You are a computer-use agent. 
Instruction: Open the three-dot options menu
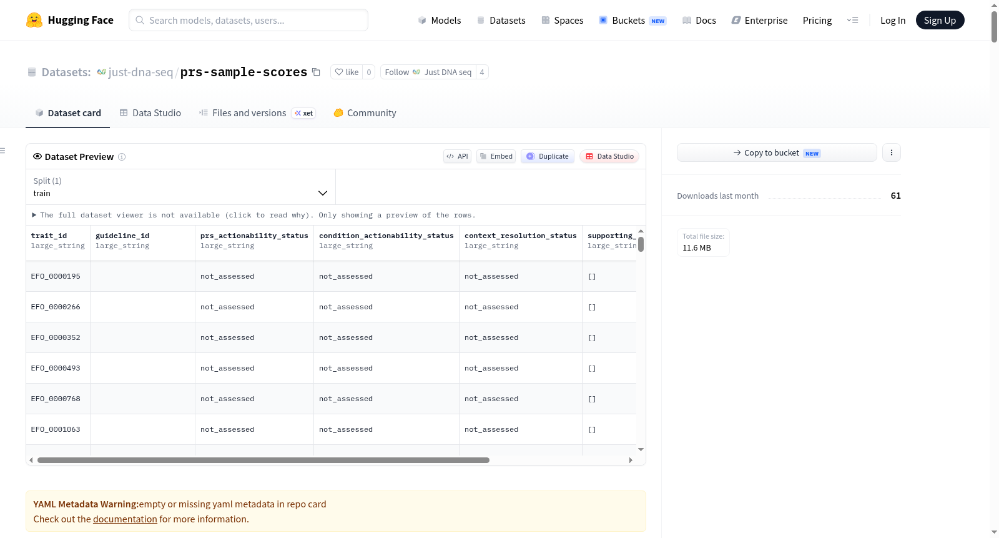pyautogui.click(x=892, y=152)
